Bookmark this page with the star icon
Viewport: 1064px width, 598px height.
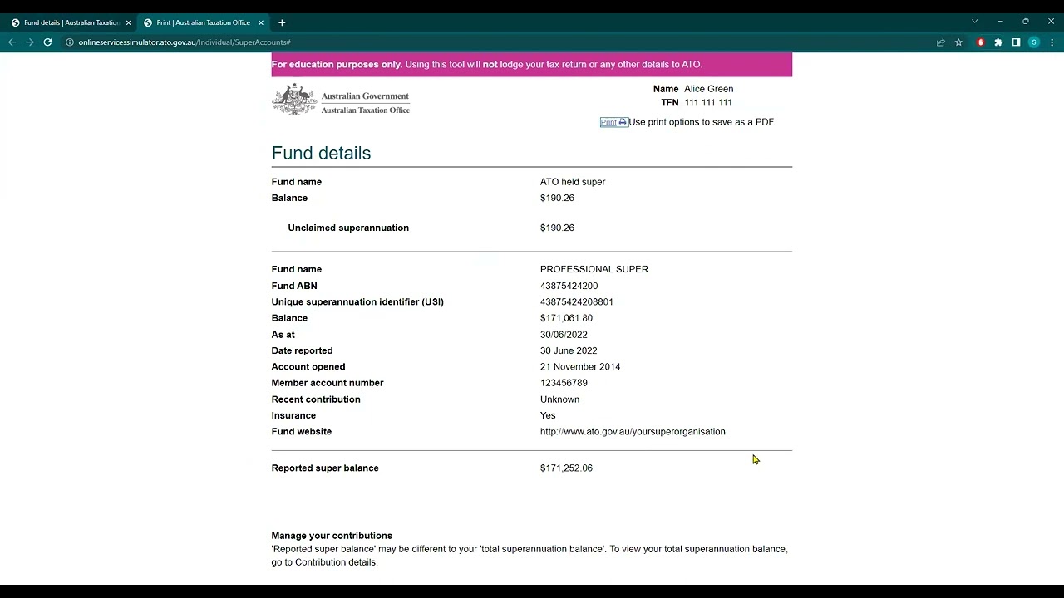point(958,42)
